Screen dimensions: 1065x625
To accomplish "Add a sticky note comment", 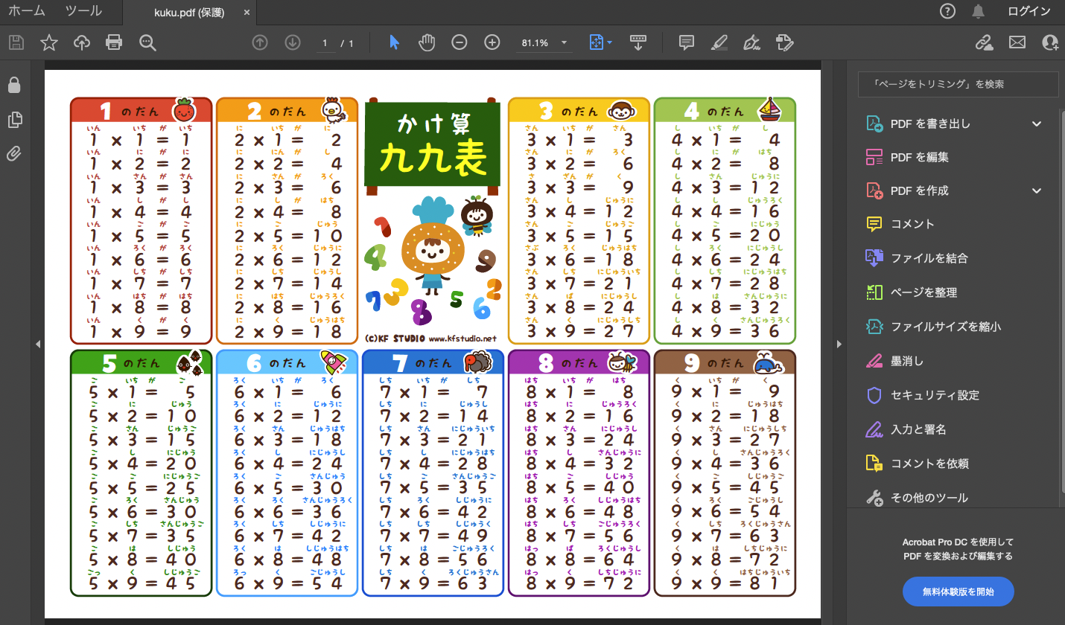I will (687, 42).
